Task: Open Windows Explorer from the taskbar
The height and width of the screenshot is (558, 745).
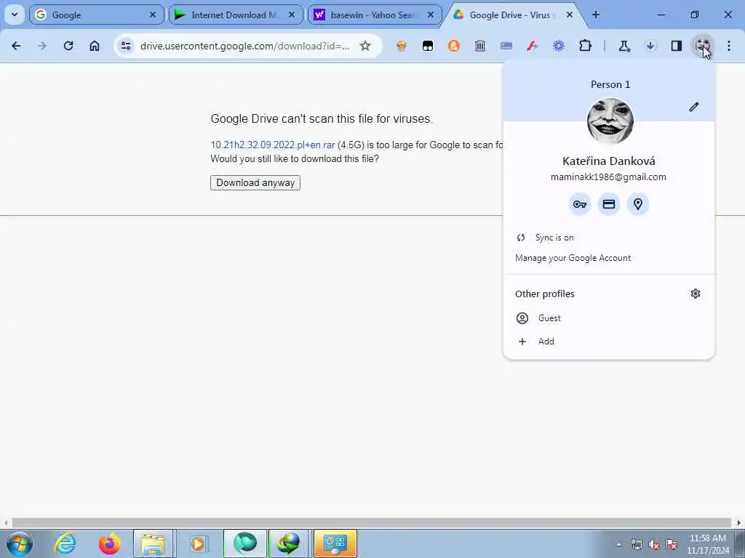Action: (x=153, y=543)
